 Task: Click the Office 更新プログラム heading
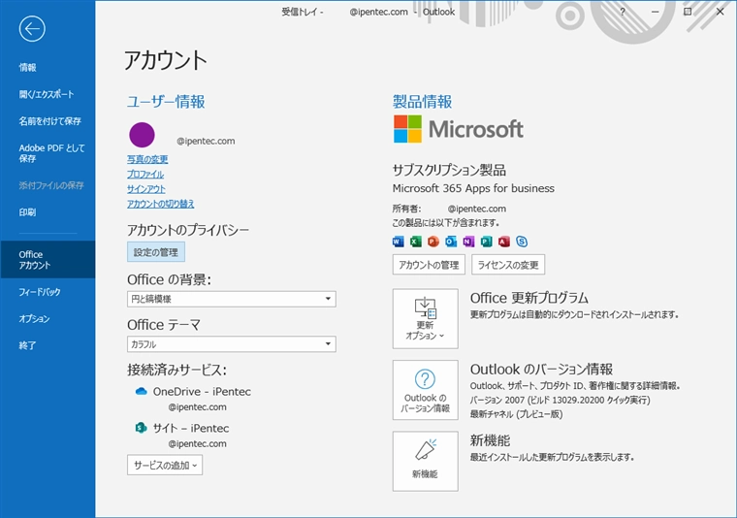click(x=529, y=298)
